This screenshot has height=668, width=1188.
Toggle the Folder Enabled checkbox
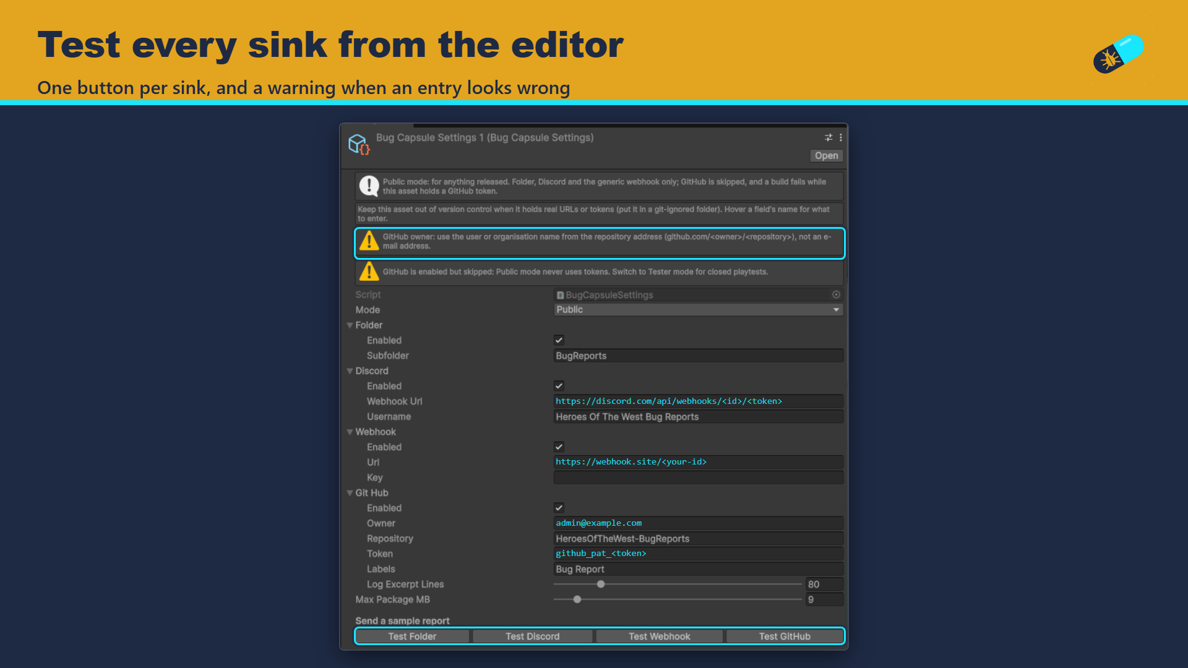[x=559, y=340]
